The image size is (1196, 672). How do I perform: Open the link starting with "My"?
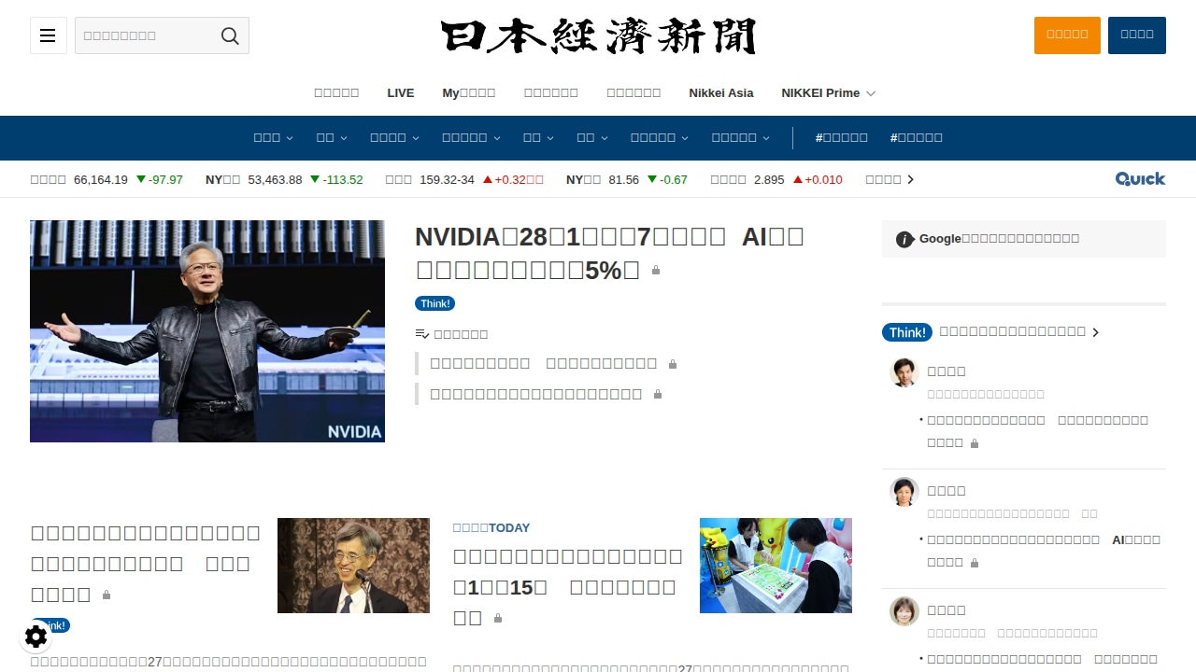tap(469, 93)
